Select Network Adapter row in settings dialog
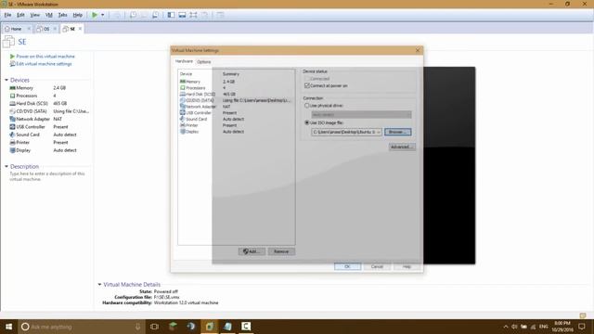 pos(237,107)
